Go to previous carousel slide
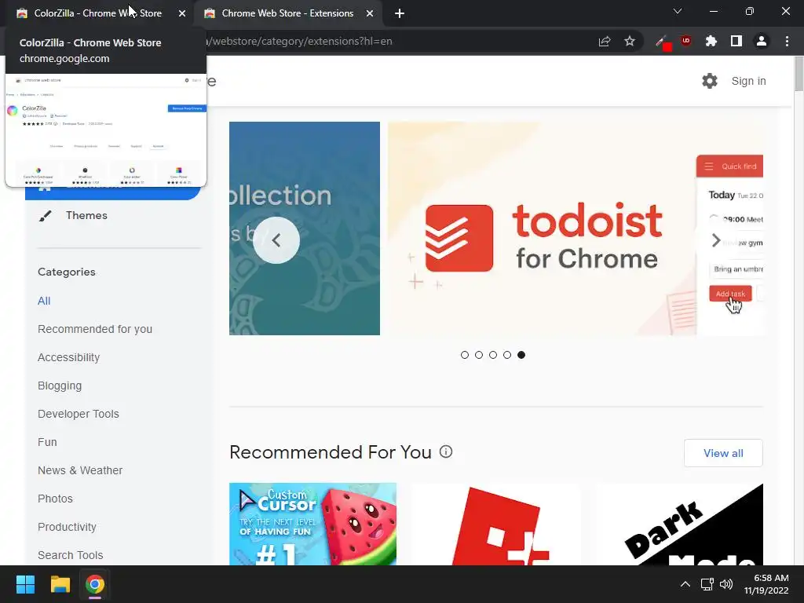804x603 pixels. [x=276, y=240]
